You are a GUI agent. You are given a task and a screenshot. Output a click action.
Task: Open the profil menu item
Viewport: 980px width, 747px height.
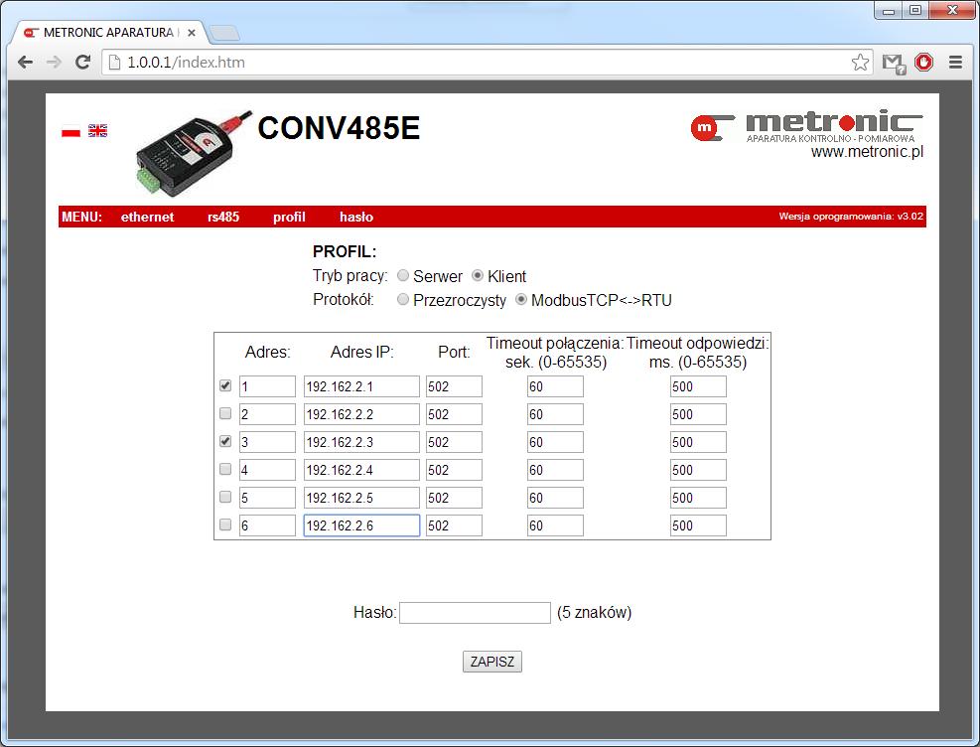click(289, 217)
